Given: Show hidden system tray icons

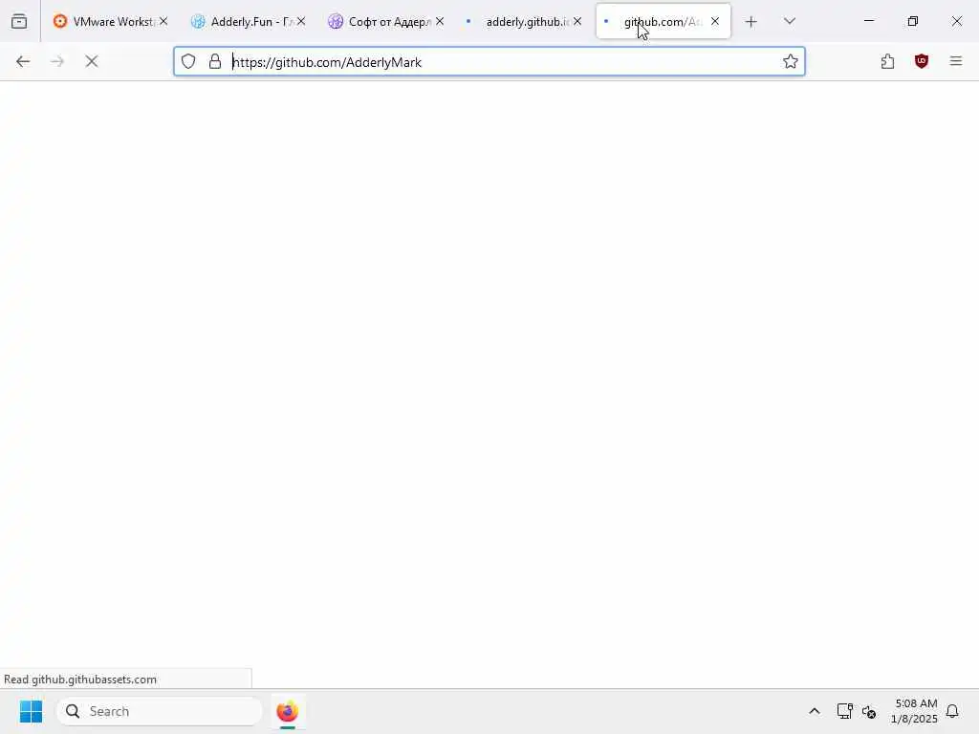Looking at the screenshot, I should (815, 711).
